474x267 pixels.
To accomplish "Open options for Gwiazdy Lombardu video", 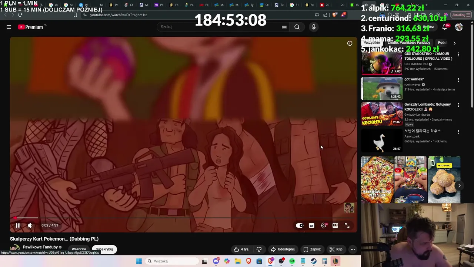I will [x=458, y=105].
